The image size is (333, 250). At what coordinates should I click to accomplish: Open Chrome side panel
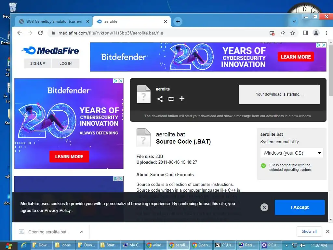pyautogui.click(x=306, y=33)
